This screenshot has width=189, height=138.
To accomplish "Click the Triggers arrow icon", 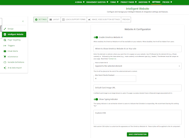I will 5,46.
